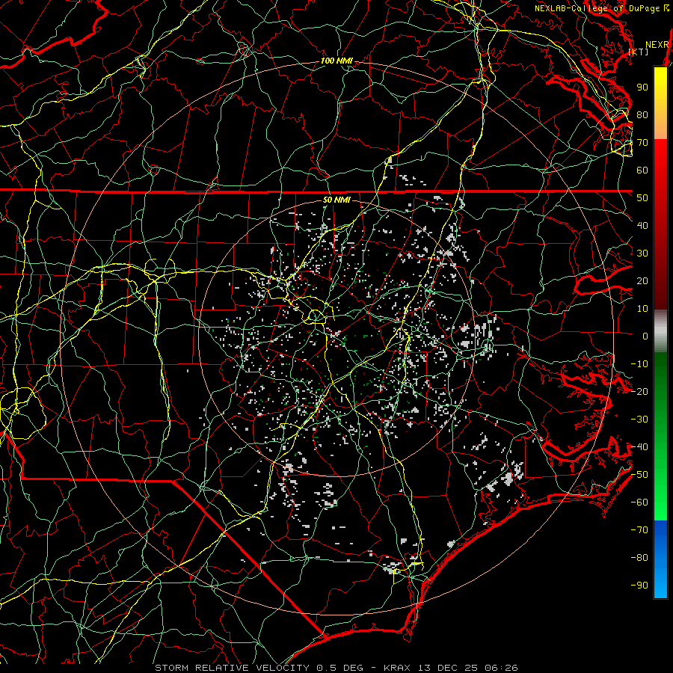
Task: Click the 70 value on the velocity scale
Action: (642, 143)
